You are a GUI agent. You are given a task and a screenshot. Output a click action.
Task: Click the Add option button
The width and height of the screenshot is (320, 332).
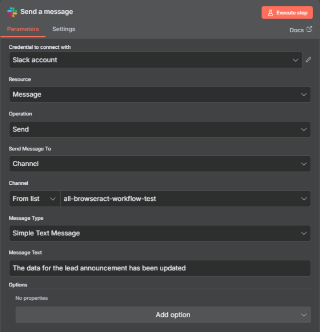163,315
